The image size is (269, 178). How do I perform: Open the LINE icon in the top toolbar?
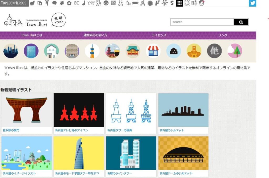pyautogui.click(x=91, y=3)
